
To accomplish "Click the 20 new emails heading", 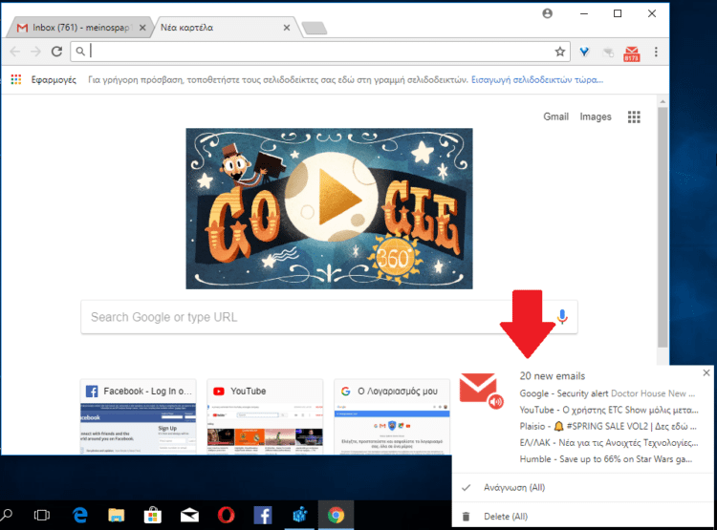I will [553, 376].
